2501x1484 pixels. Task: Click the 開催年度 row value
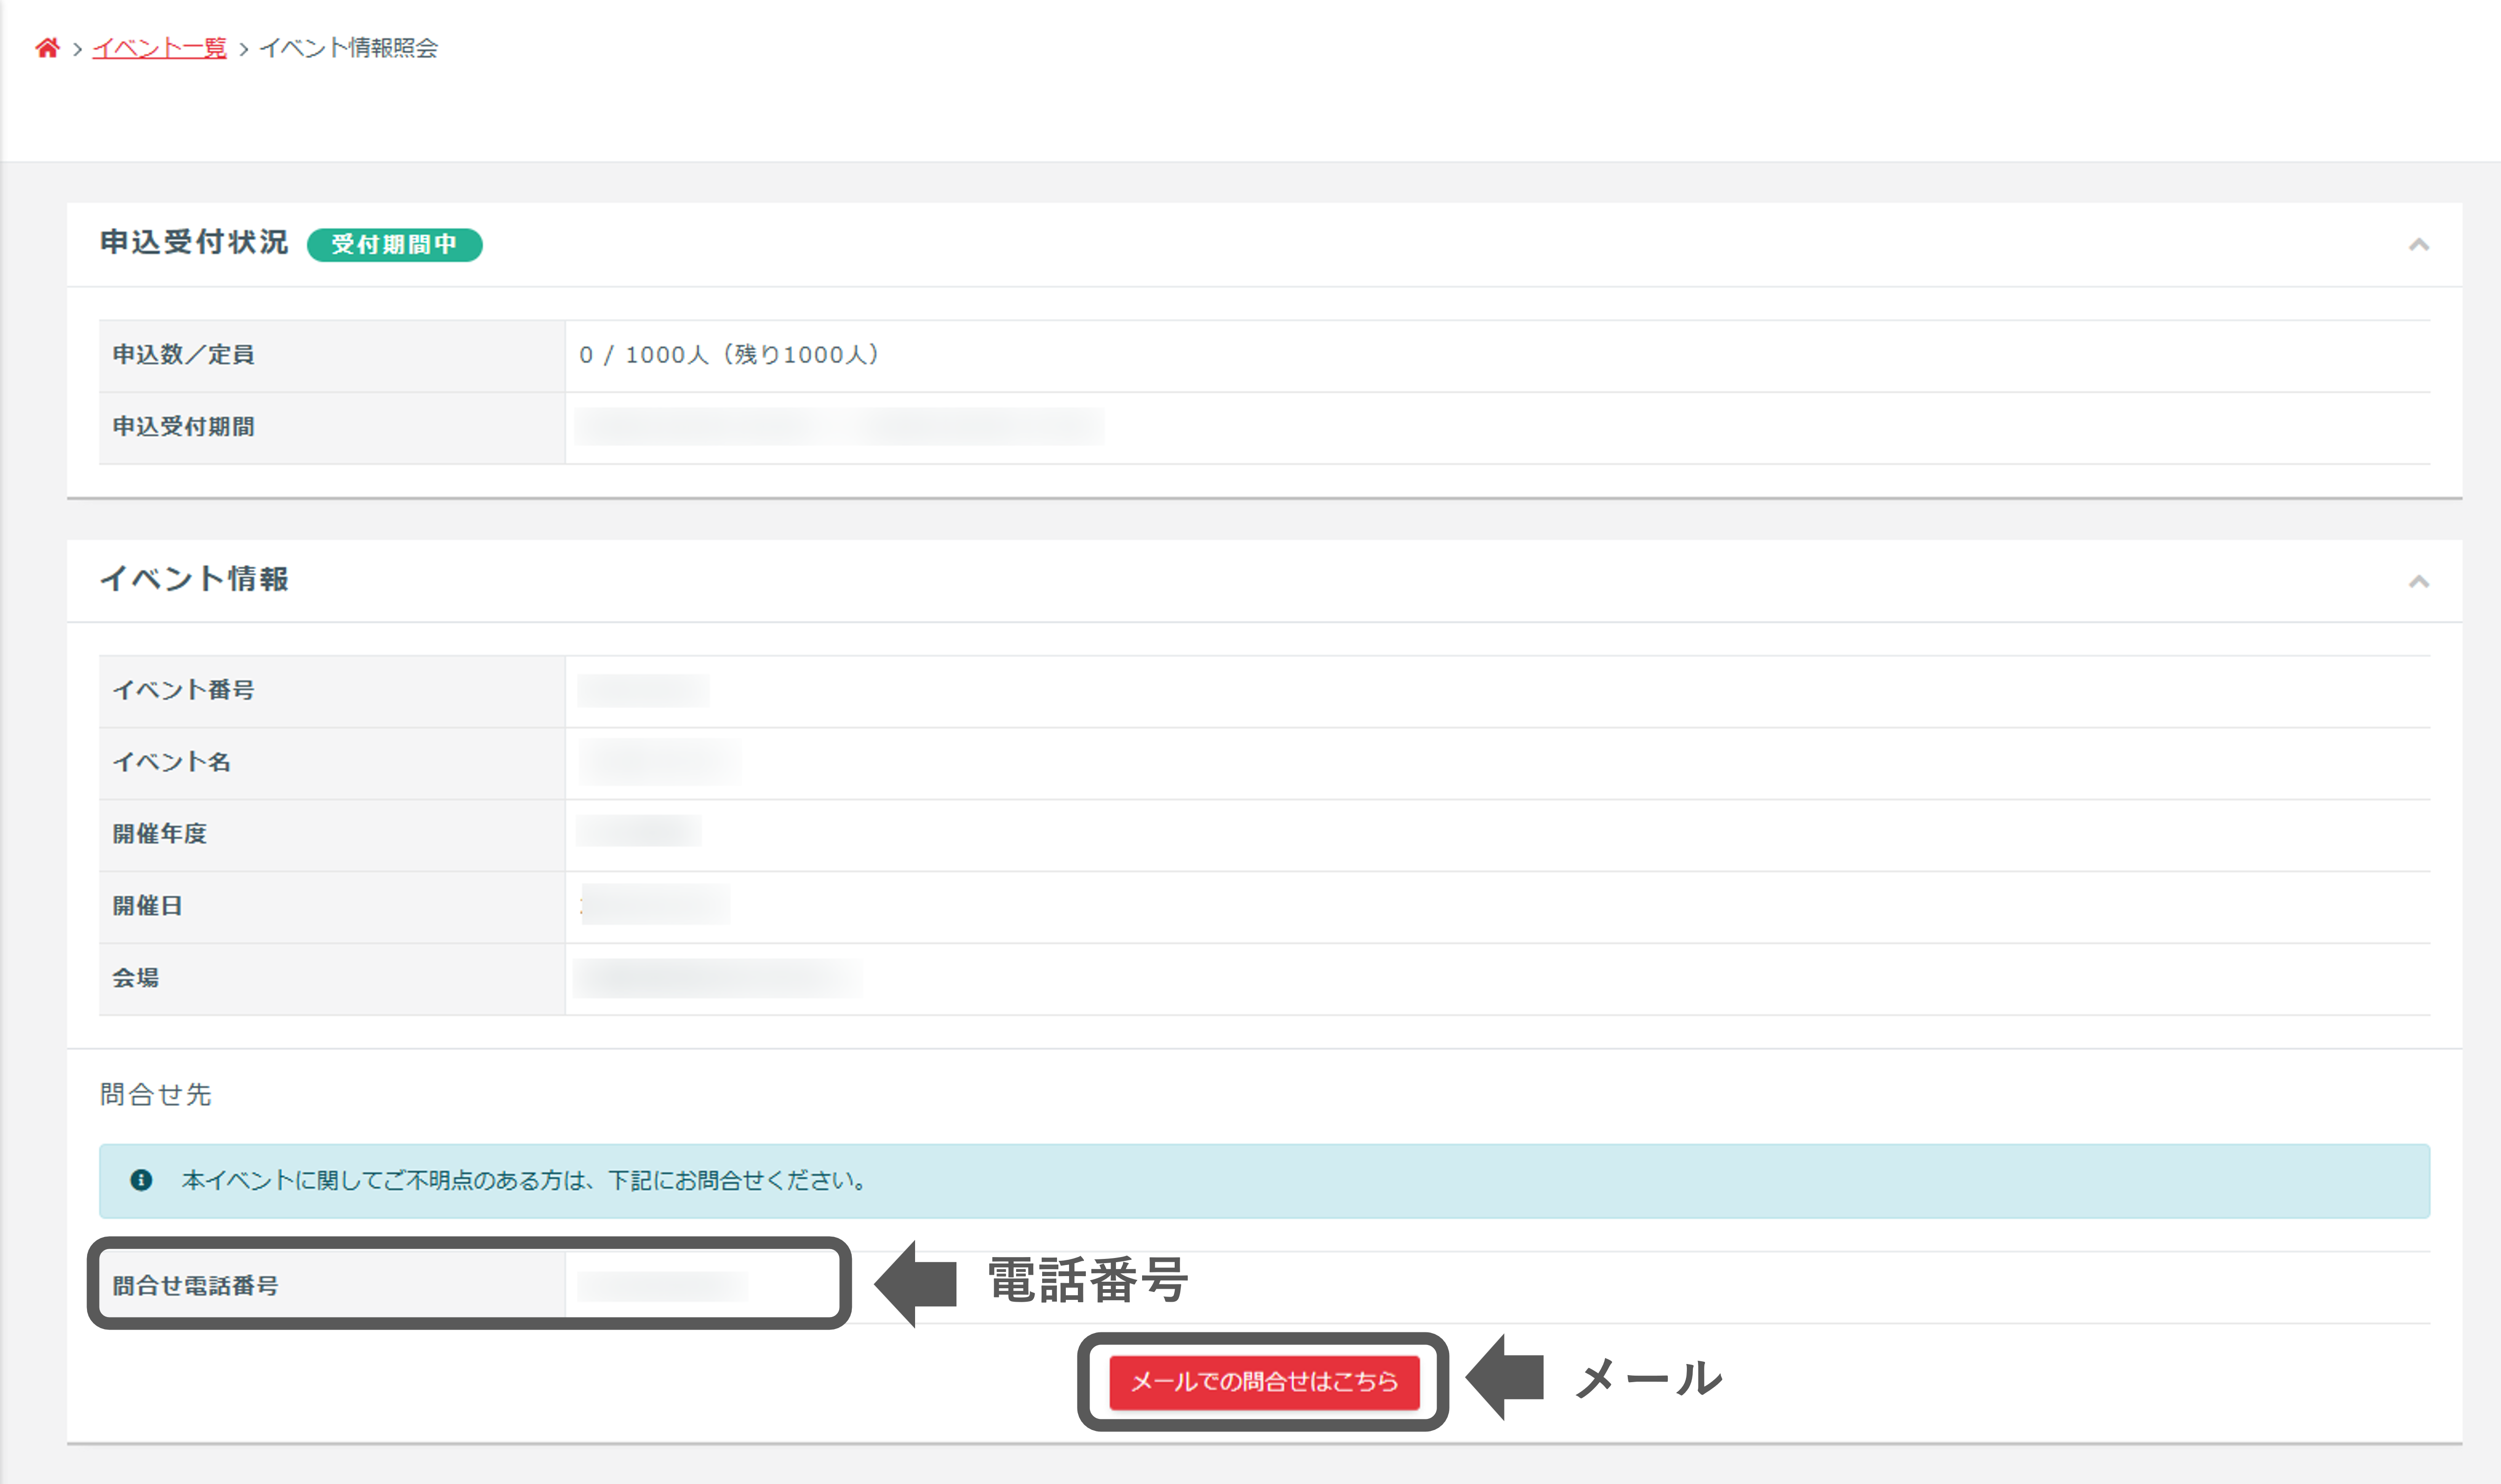pyautogui.click(x=638, y=832)
